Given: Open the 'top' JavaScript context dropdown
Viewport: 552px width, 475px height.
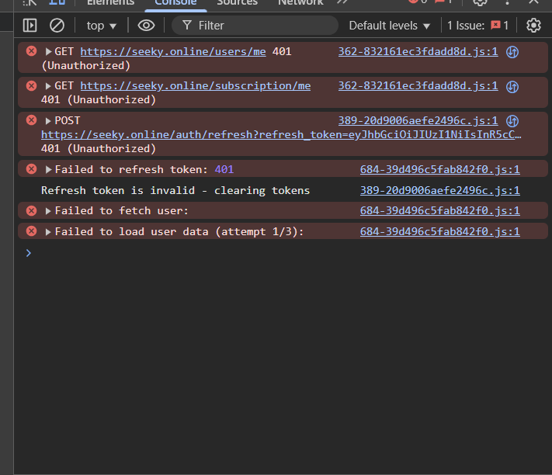Looking at the screenshot, I should [102, 26].
